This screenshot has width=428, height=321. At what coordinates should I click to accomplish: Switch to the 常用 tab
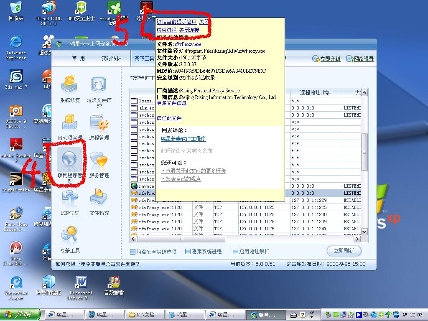pos(78,58)
